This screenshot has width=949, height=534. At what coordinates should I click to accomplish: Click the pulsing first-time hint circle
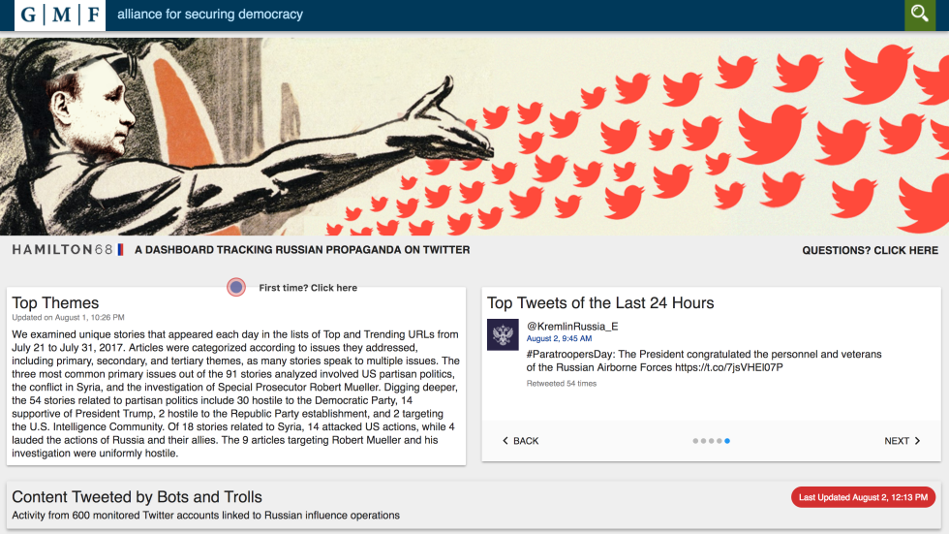pyautogui.click(x=236, y=287)
